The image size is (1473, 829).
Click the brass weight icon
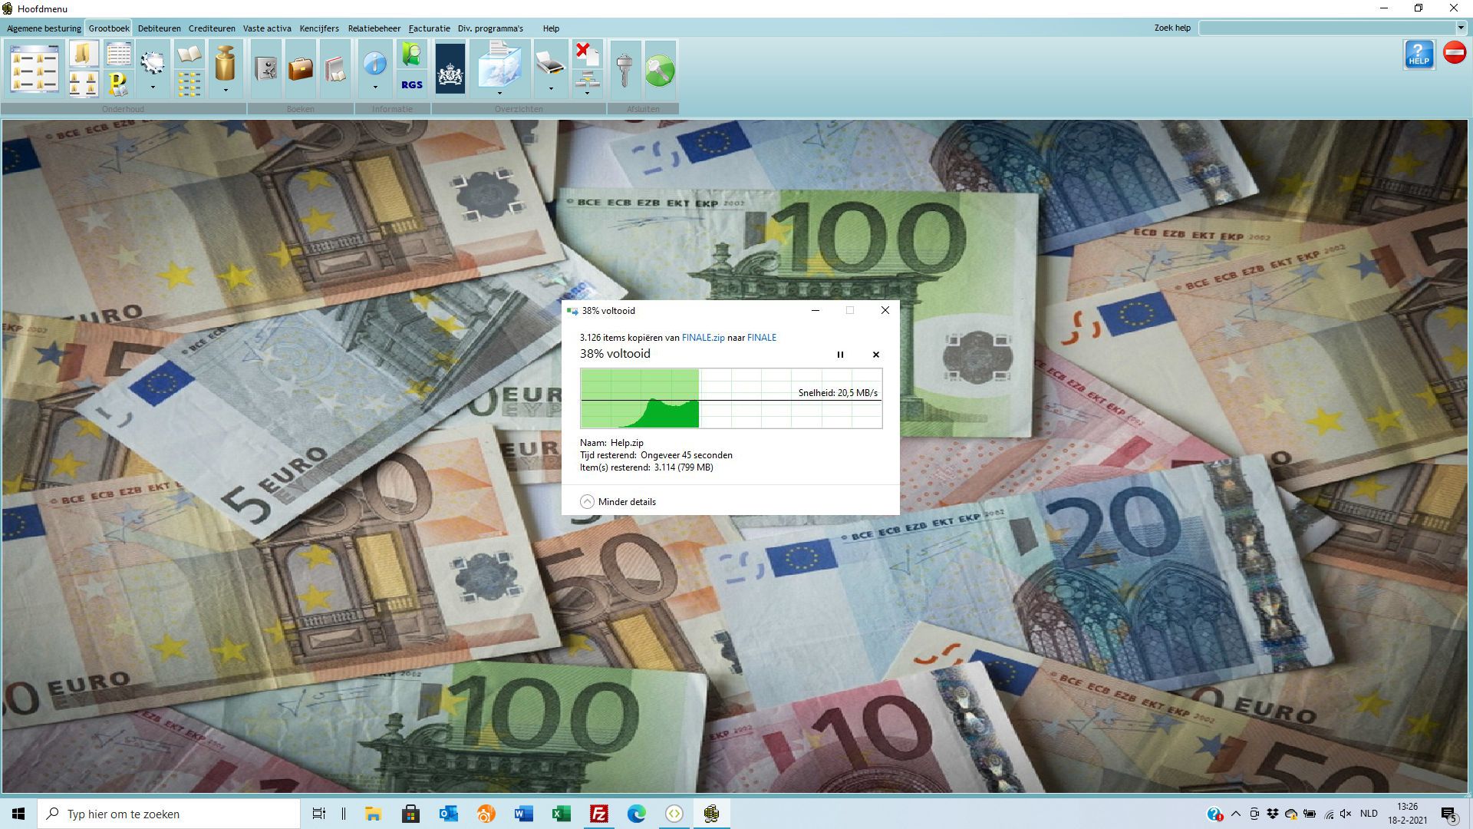[x=225, y=63]
